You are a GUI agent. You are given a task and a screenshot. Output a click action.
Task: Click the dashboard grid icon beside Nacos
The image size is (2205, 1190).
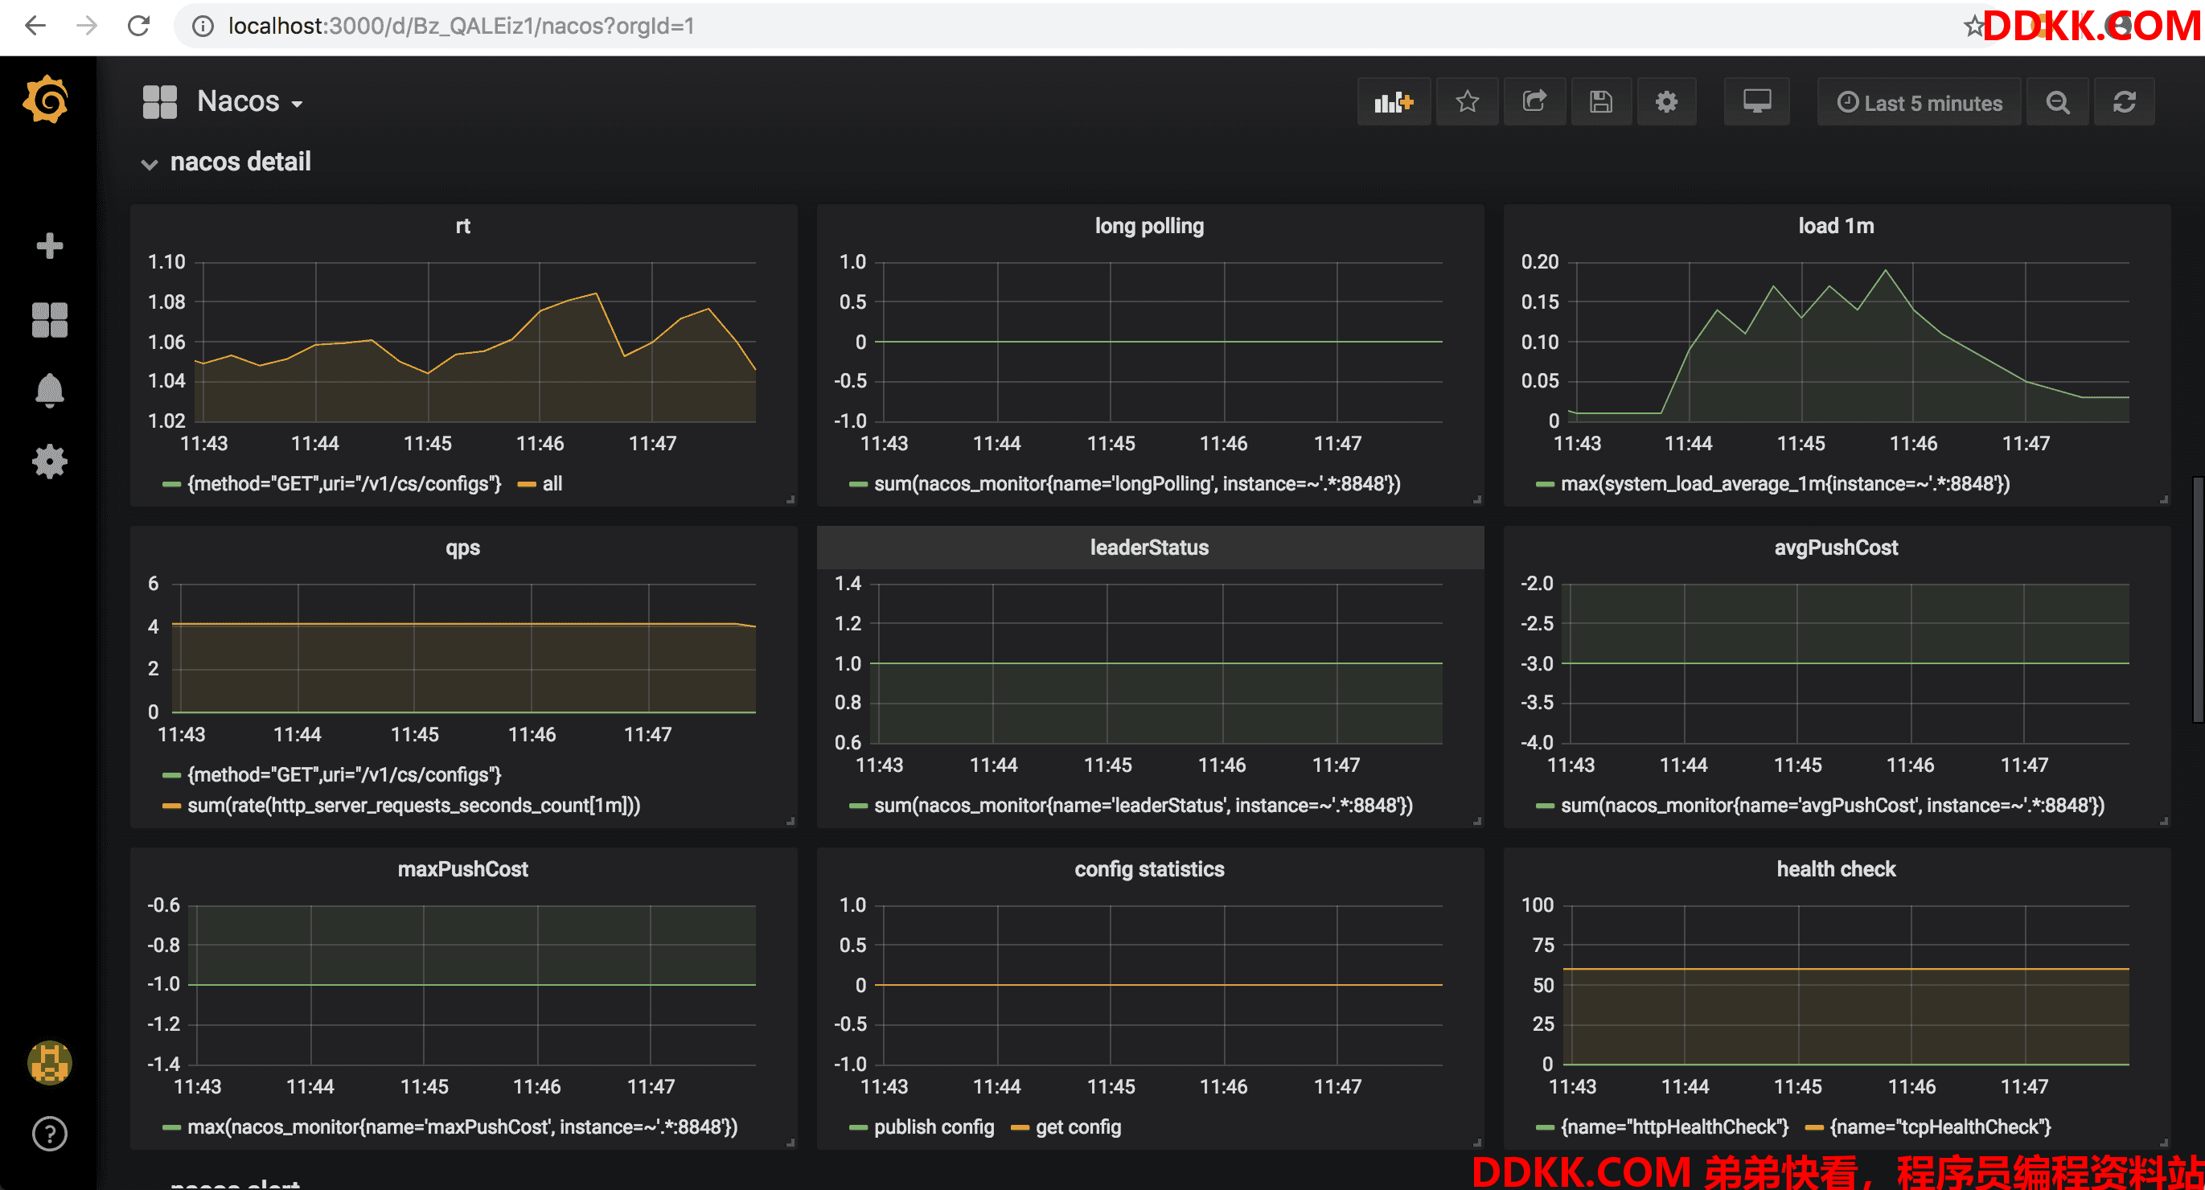coord(160,102)
